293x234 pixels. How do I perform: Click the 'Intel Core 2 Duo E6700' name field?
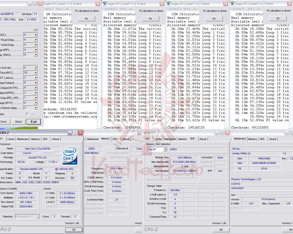[38, 149]
